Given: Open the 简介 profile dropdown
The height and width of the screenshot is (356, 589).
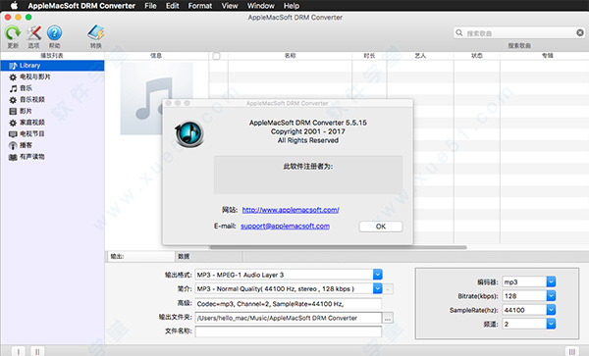Looking at the screenshot, I should (378, 288).
